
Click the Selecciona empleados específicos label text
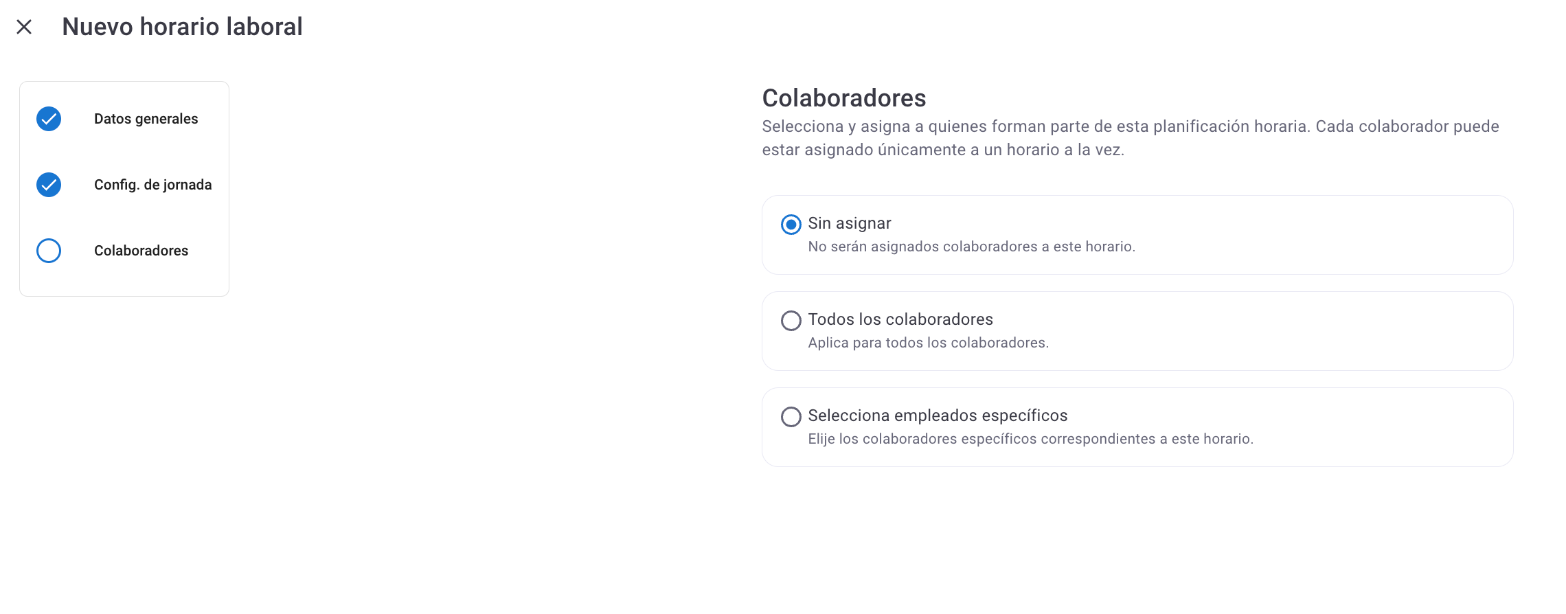938,416
